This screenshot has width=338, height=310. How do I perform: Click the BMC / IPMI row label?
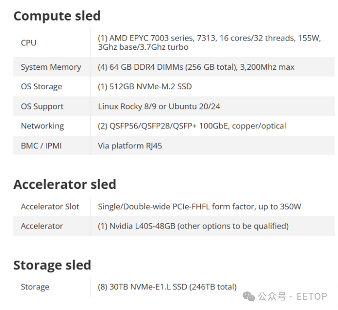[41, 146]
